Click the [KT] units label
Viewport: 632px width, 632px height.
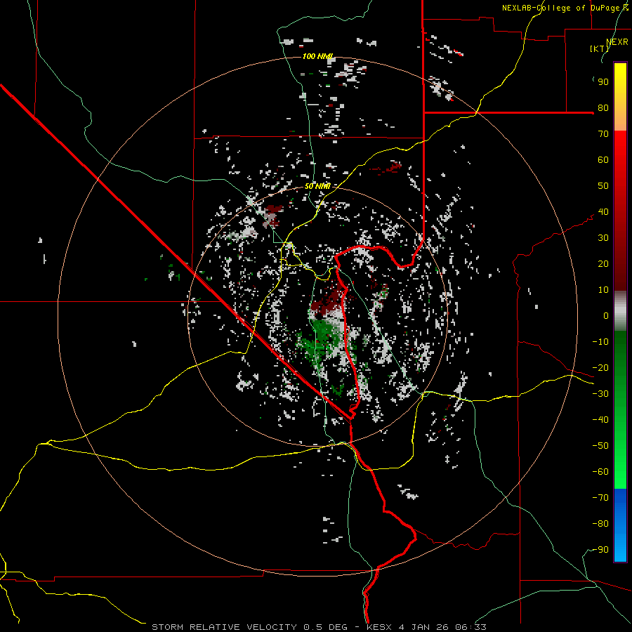[x=599, y=48]
